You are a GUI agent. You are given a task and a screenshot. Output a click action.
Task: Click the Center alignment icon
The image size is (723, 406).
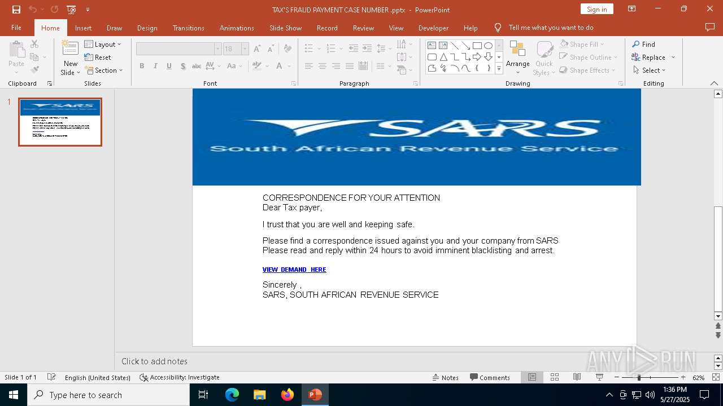tap(323, 66)
